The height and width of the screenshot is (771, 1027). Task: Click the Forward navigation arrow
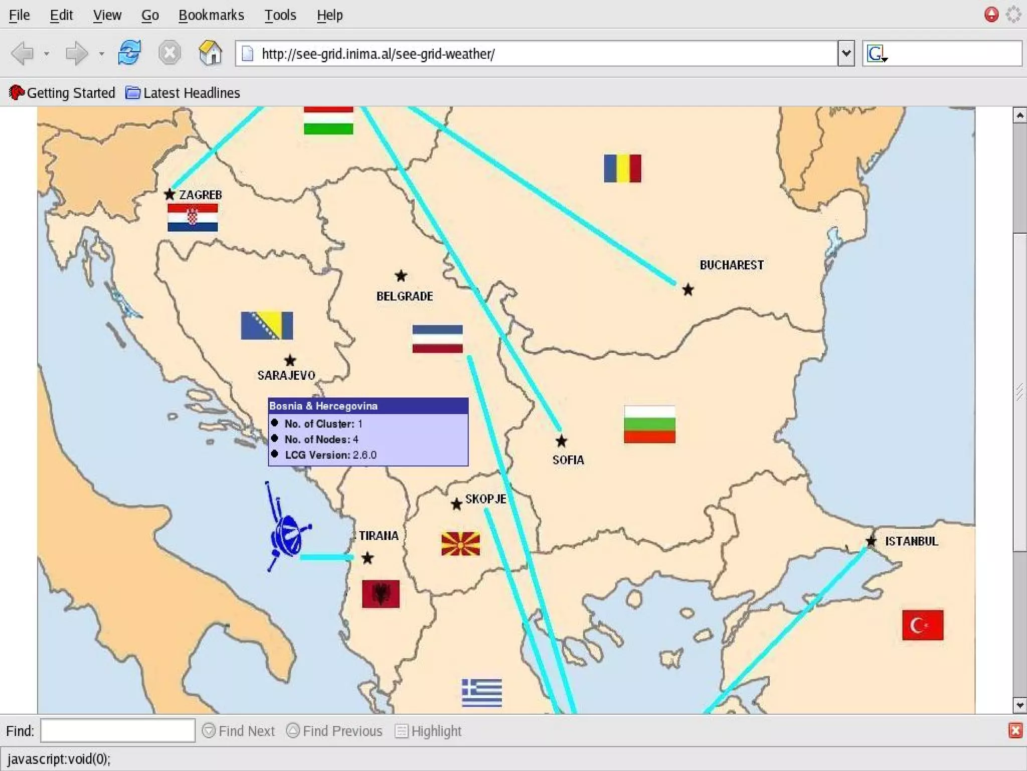click(76, 53)
